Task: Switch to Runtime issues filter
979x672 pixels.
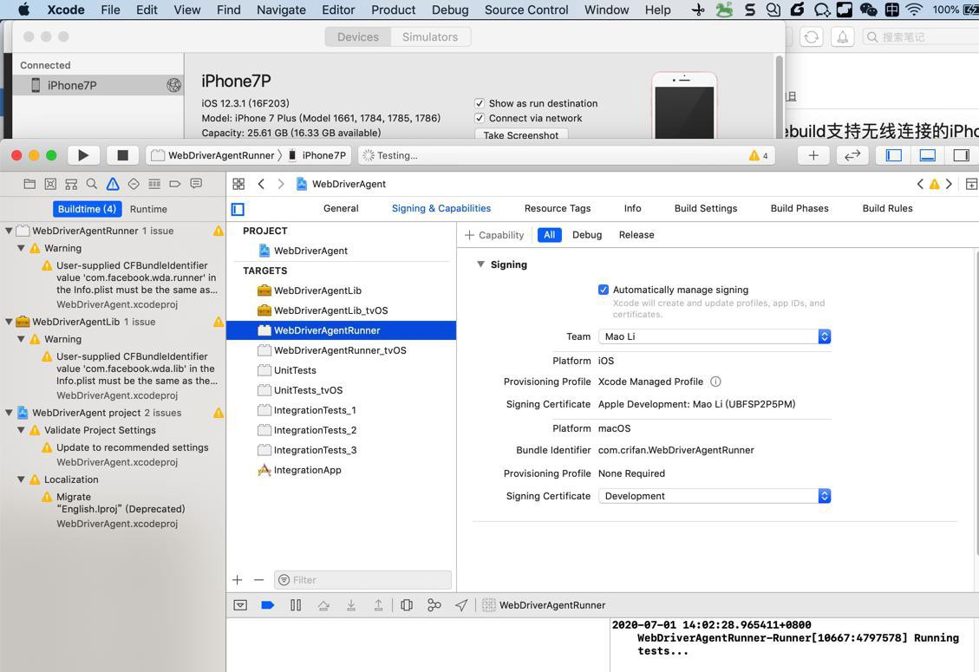Action: [148, 209]
